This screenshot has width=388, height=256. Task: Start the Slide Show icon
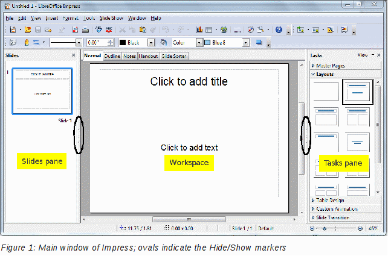(x=344, y=30)
